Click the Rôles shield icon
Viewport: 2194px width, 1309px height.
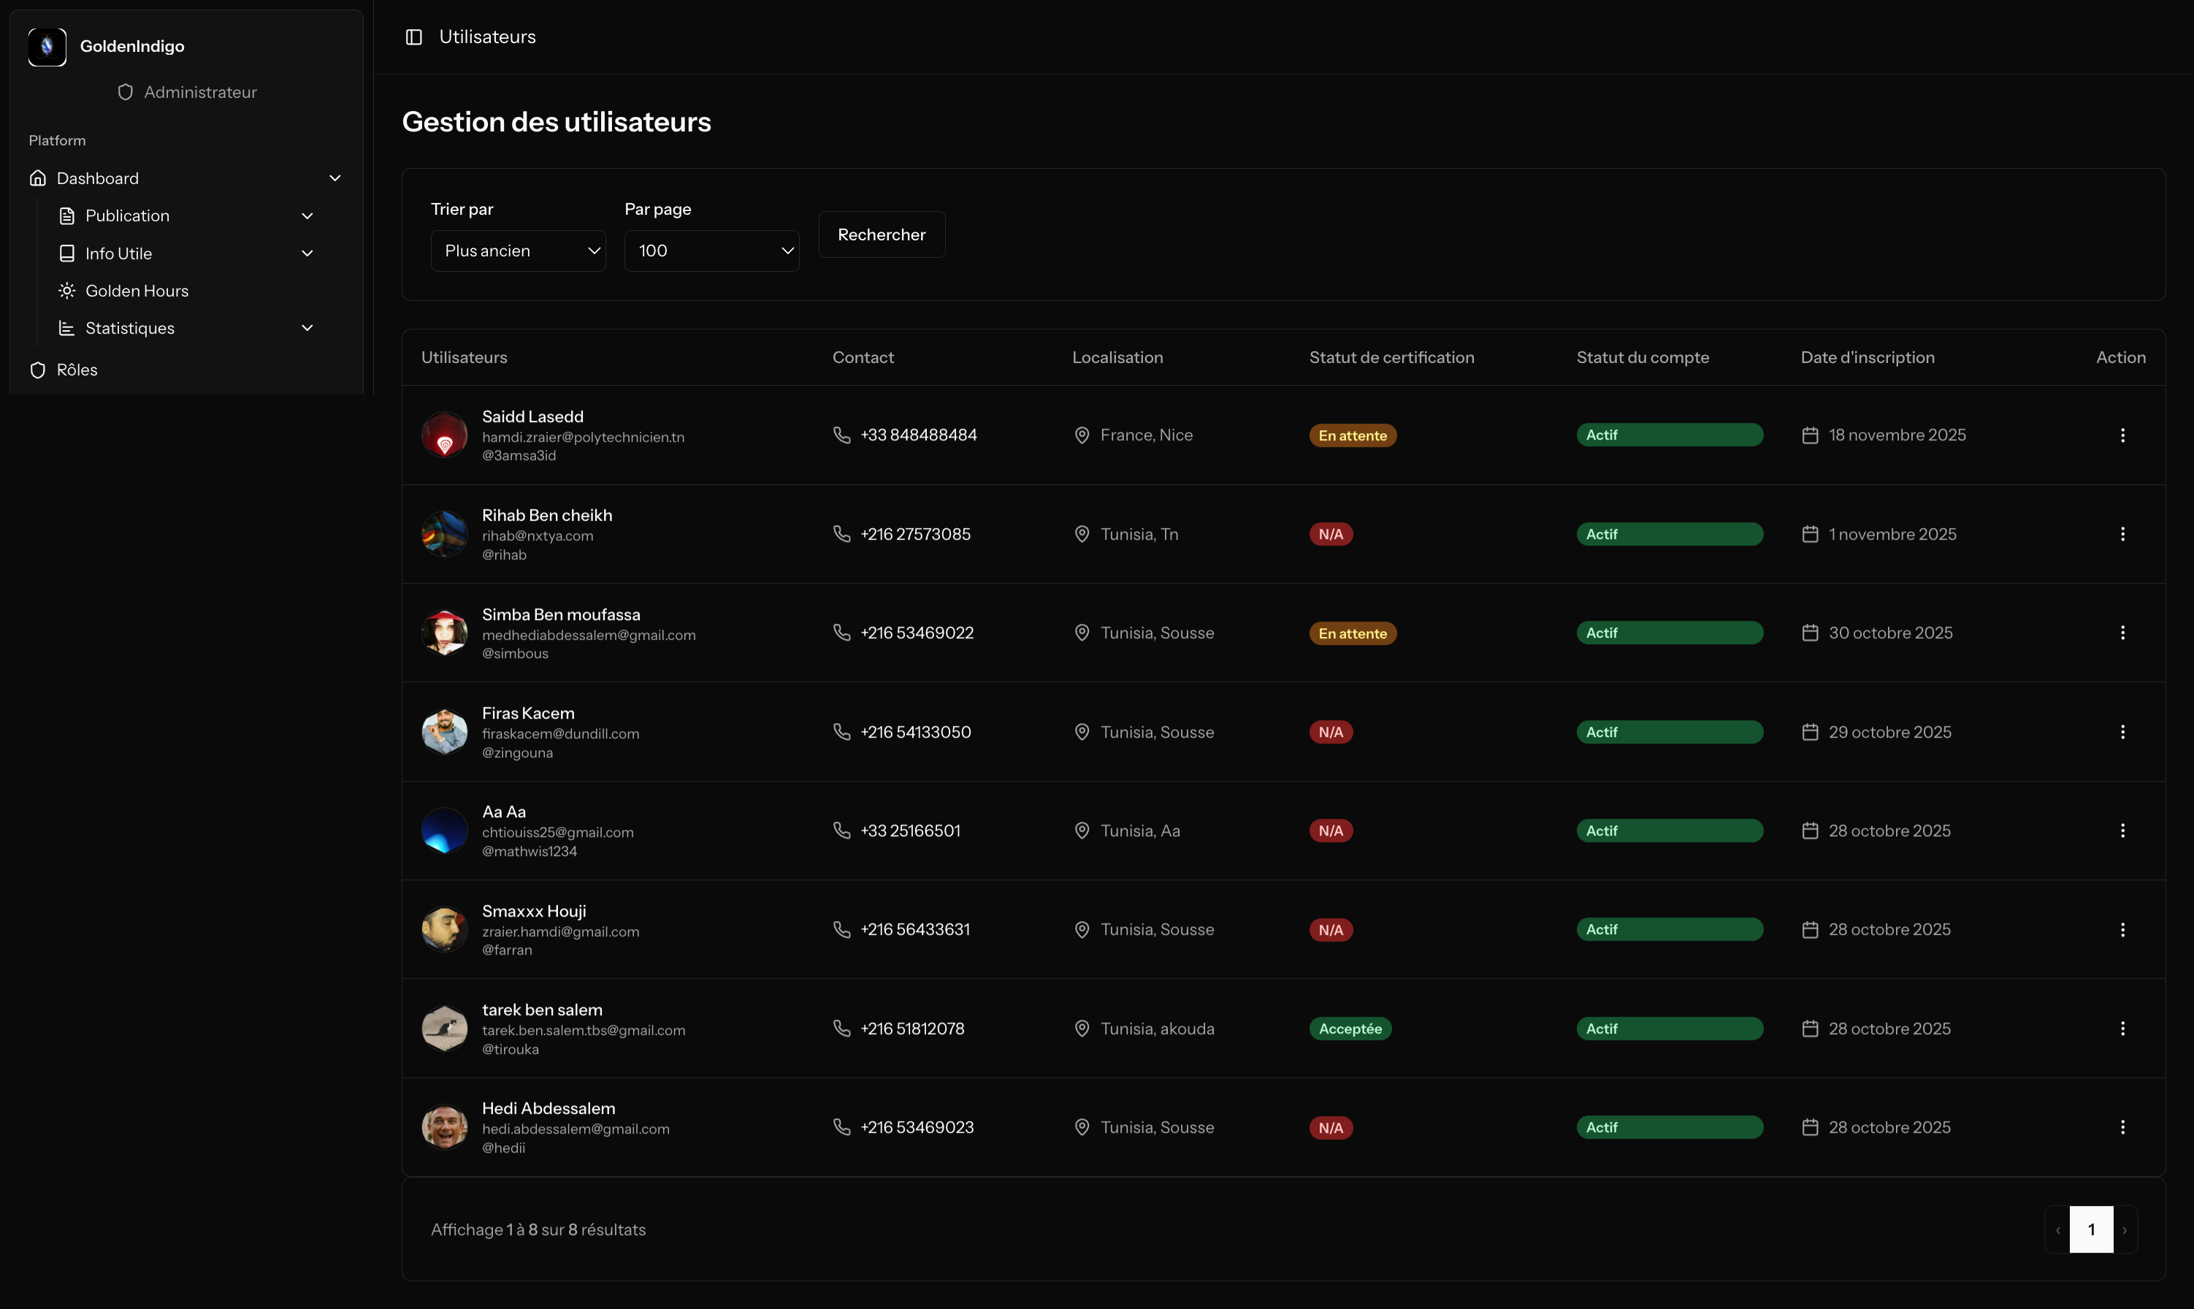coord(37,370)
